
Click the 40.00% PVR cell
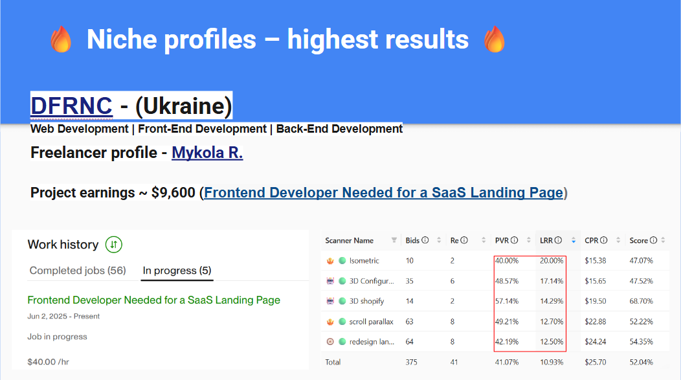tap(507, 261)
